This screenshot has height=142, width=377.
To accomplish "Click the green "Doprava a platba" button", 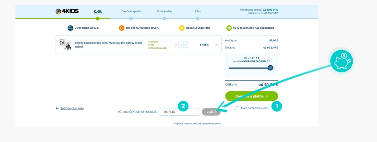I will point(252,96).
